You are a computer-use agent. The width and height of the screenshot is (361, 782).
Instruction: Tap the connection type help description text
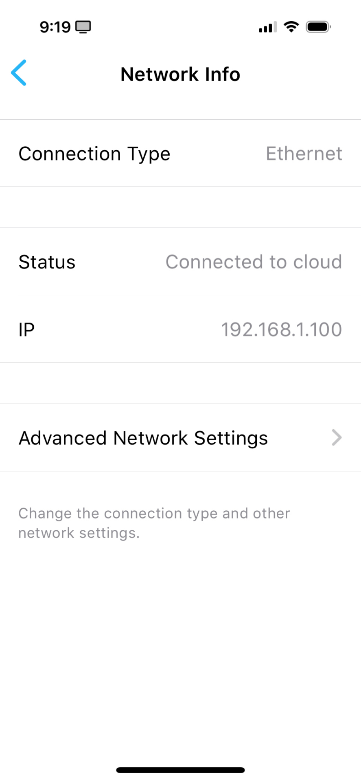click(154, 523)
